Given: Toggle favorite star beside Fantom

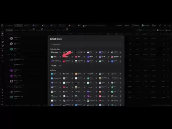Looking at the screenshot, I should [x=120, y=61].
